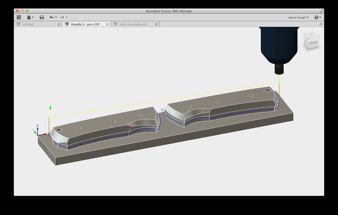Close the Untitled document tab
Image resolution: width=338 pixels, height=215 pixels.
pyautogui.click(x=59, y=24)
